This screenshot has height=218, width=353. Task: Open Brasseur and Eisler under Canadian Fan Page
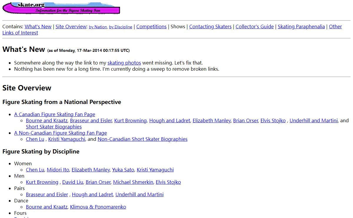click(x=91, y=120)
